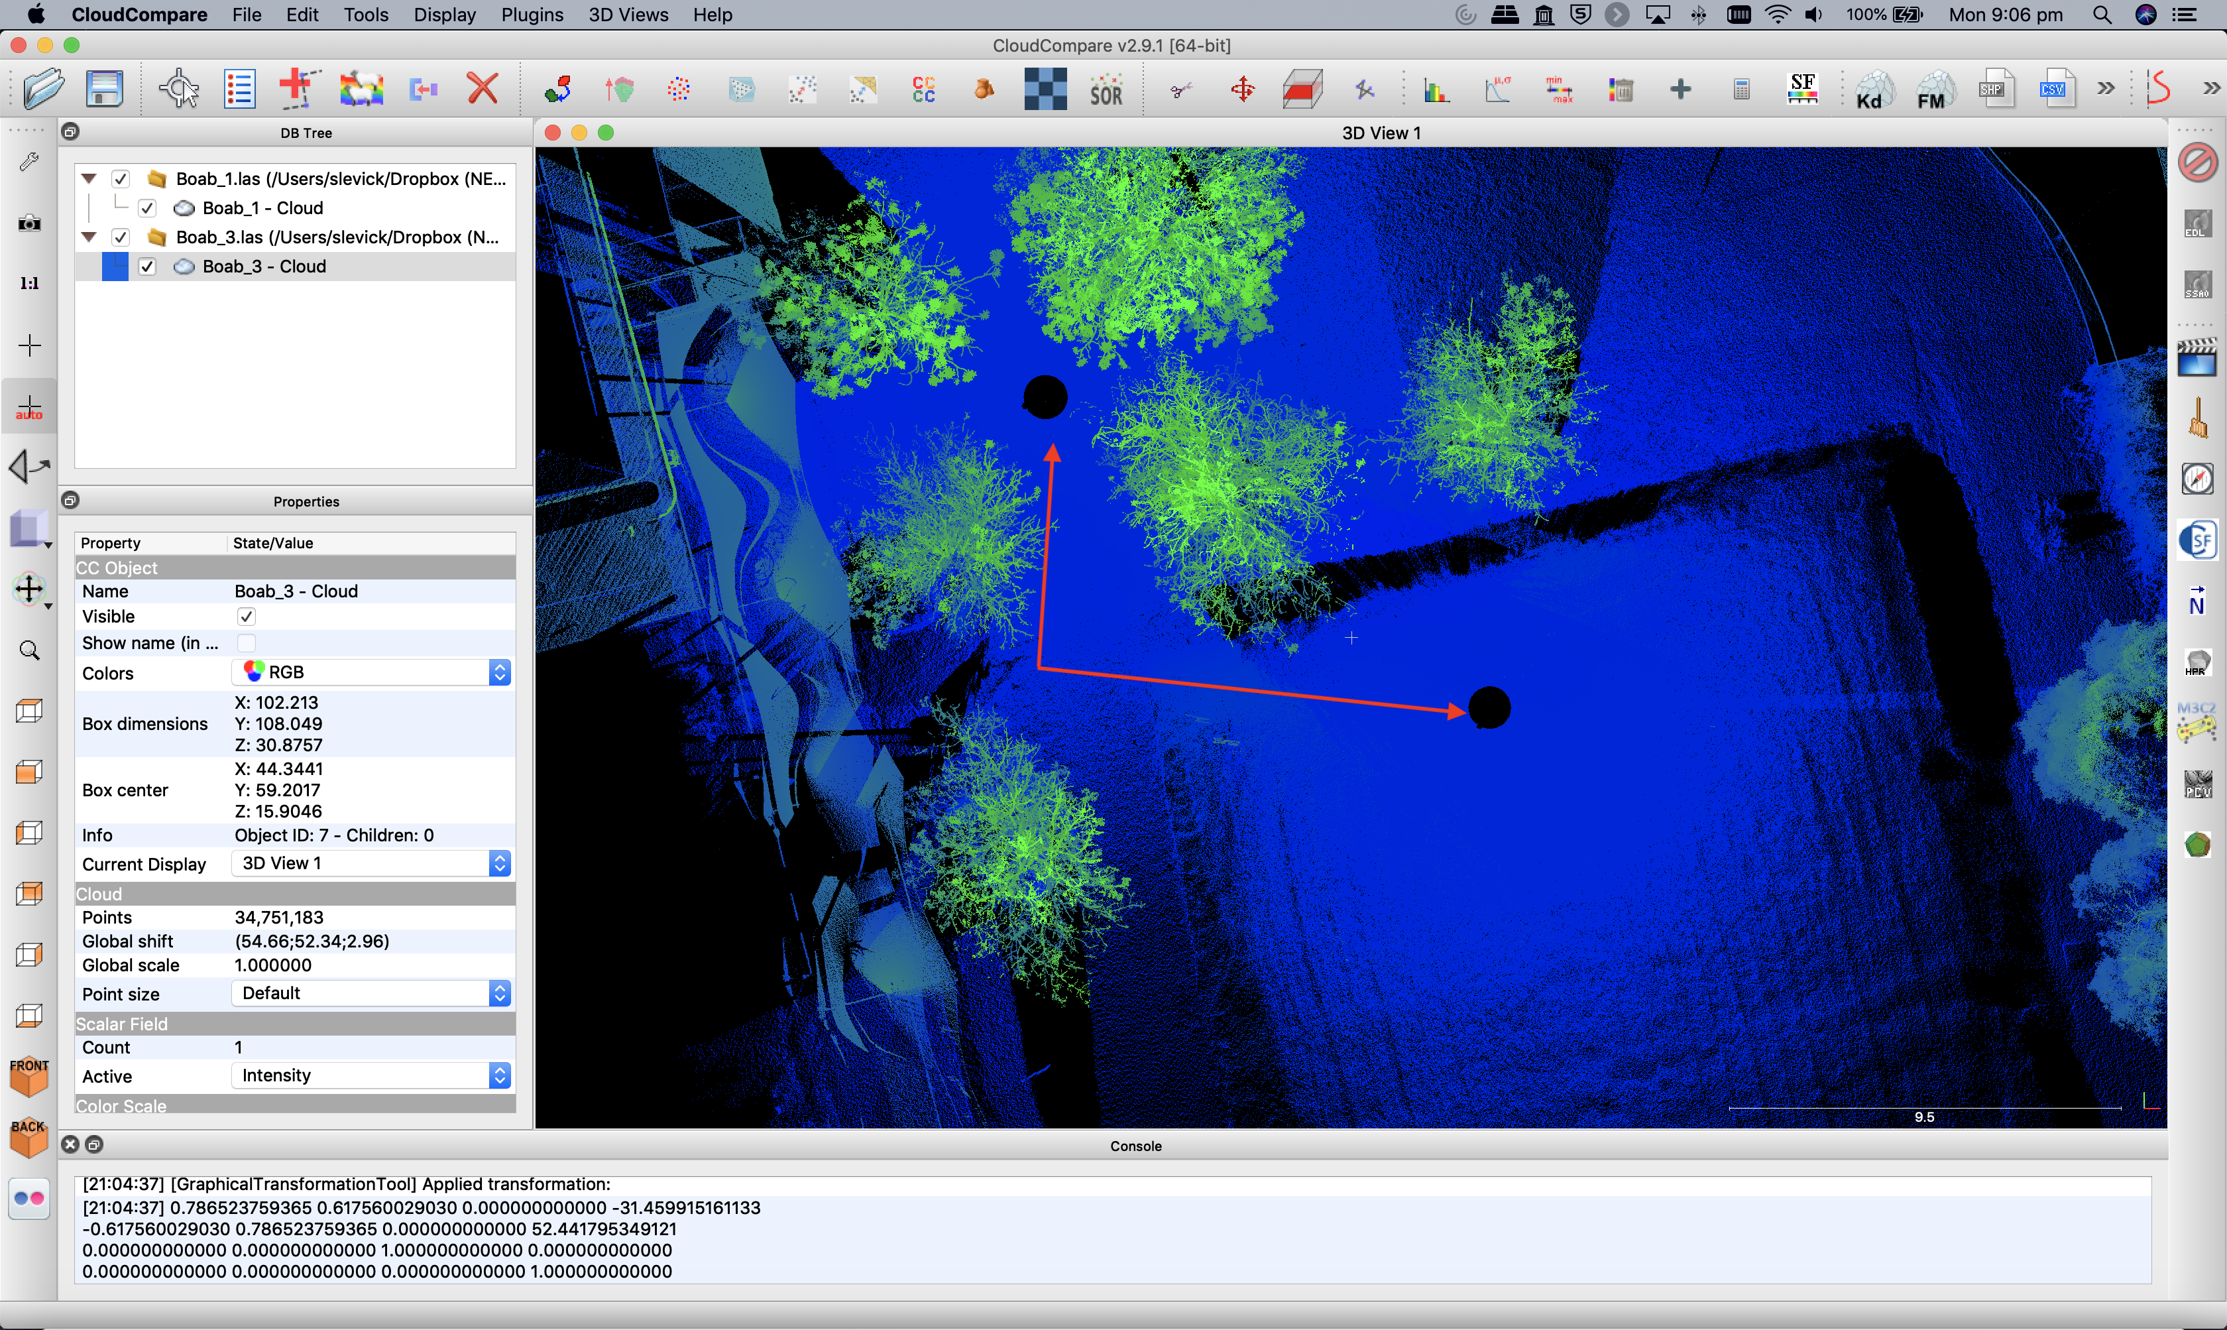Screen dimensions: 2227x1330
Task: Uncheck the Visible property checkbox
Action: point(245,617)
